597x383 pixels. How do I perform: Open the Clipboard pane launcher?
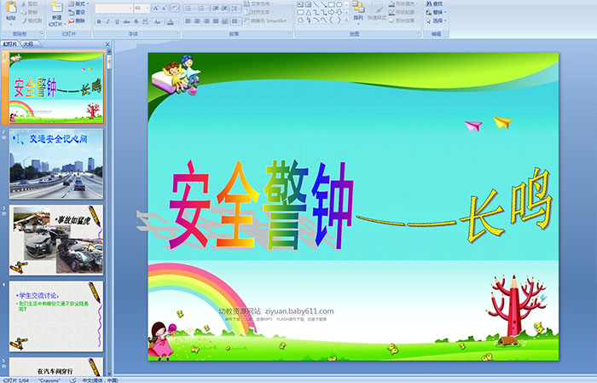pos(42,34)
